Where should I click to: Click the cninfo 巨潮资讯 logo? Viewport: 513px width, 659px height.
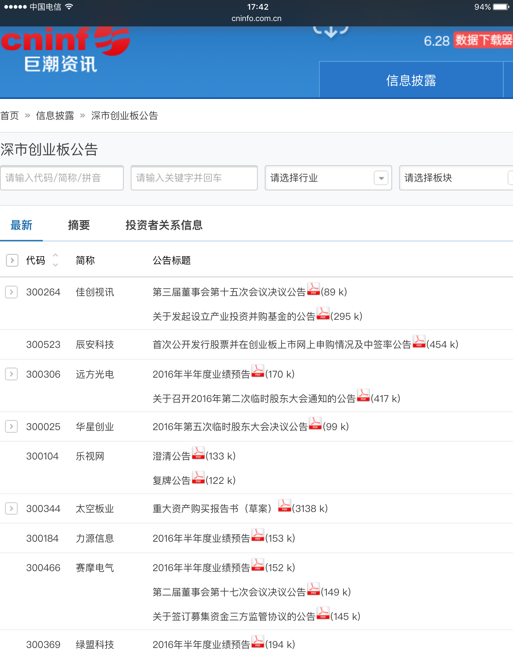coord(65,49)
